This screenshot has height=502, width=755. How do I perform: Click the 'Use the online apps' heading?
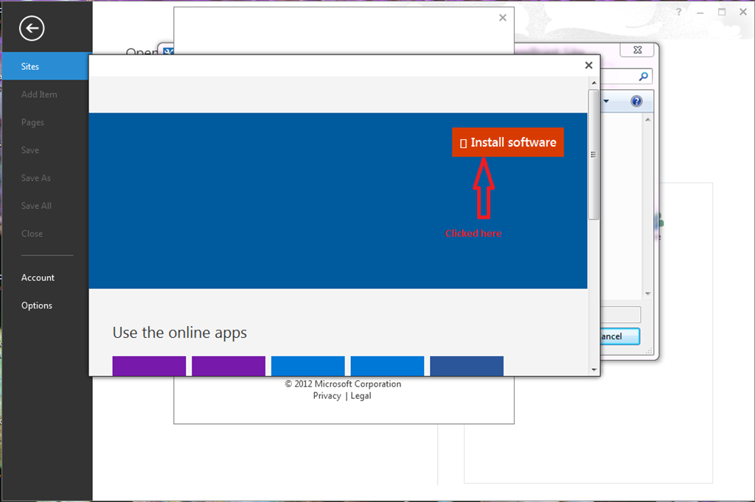point(180,333)
